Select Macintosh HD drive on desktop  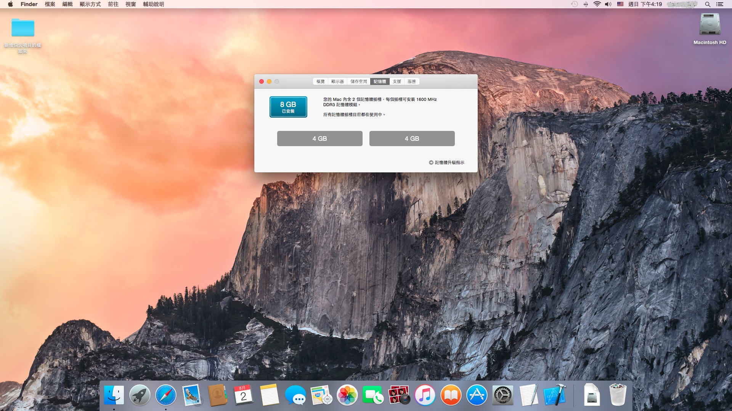pos(710,25)
